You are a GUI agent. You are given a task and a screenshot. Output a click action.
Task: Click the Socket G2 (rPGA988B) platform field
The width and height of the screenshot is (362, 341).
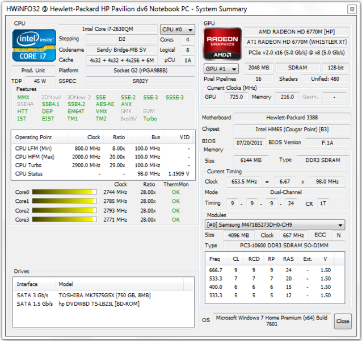(x=140, y=70)
